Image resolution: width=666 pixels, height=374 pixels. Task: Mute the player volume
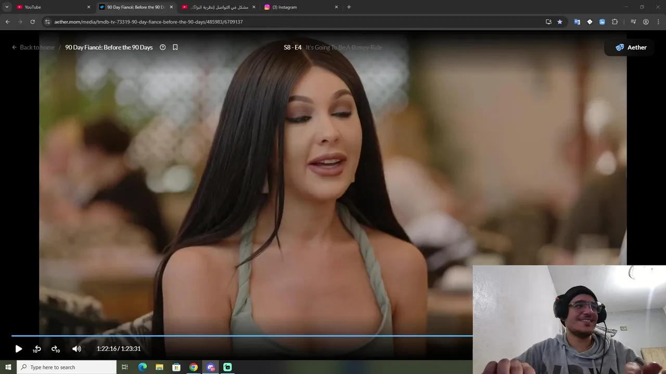coord(76,349)
